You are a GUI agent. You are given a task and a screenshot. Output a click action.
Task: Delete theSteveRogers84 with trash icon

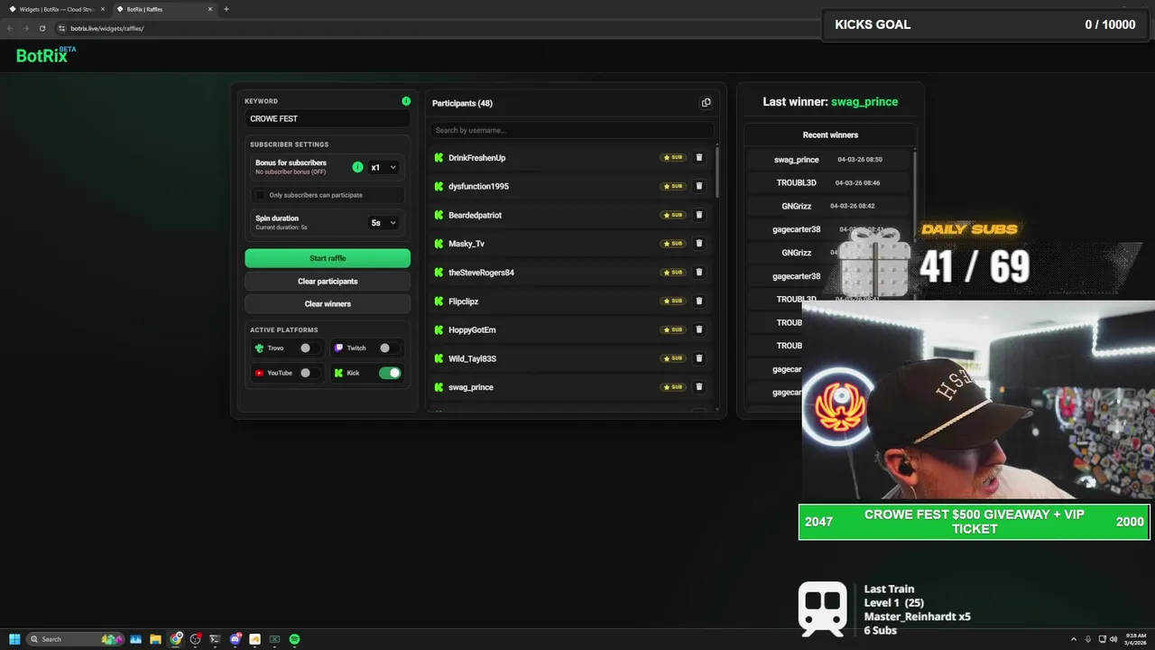698,272
